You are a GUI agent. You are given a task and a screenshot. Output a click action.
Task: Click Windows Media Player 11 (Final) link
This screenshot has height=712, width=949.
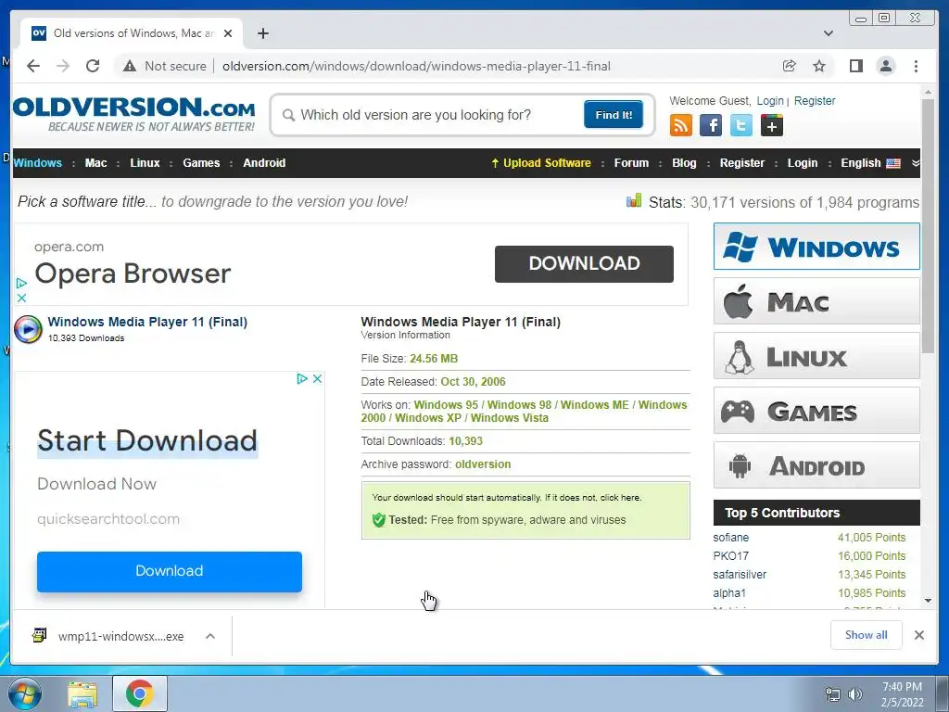click(x=147, y=322)
